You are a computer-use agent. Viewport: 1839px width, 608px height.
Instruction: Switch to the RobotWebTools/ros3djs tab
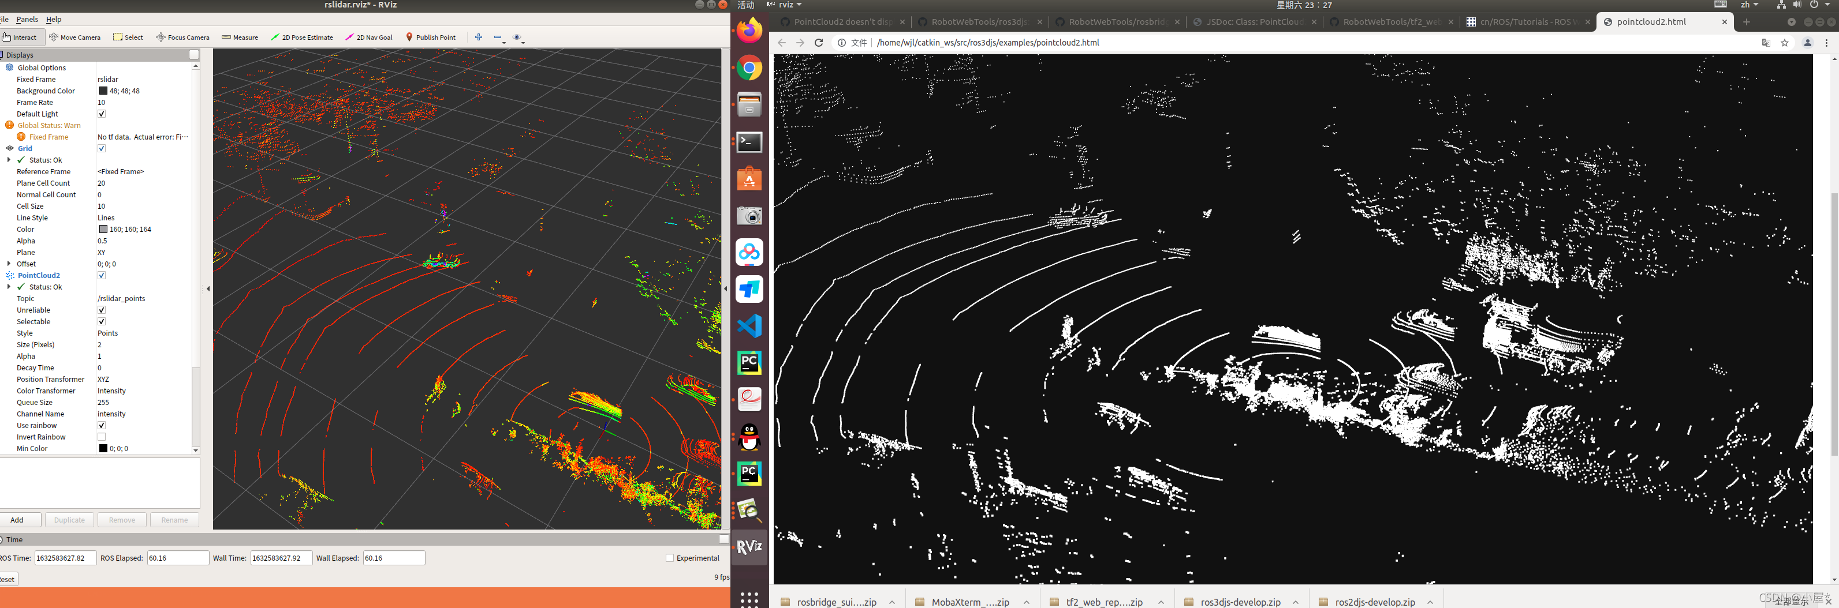tap(978, 22)
